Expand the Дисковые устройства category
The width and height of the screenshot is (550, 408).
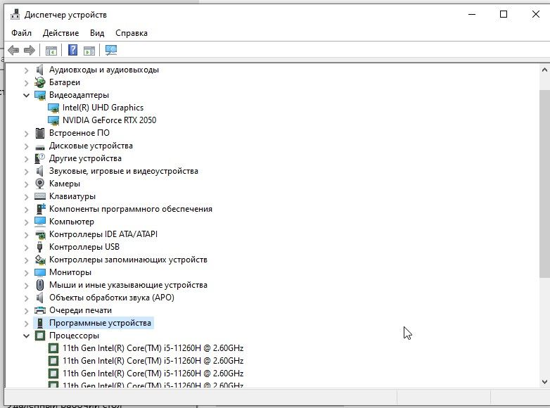click(27, 146)
